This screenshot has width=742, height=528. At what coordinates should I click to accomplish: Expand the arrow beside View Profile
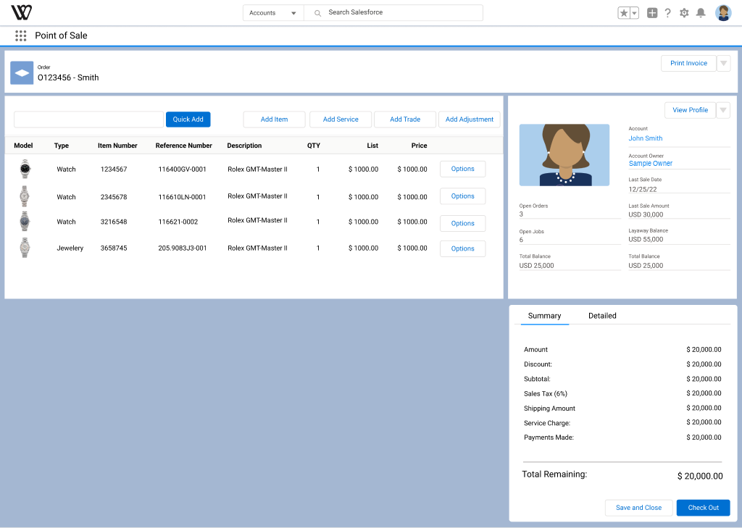[x=723, y=110]
